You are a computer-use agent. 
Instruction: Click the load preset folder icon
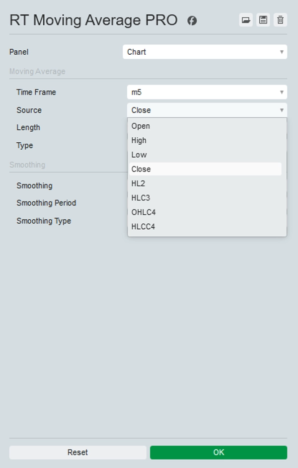click(x=245, y=20)
